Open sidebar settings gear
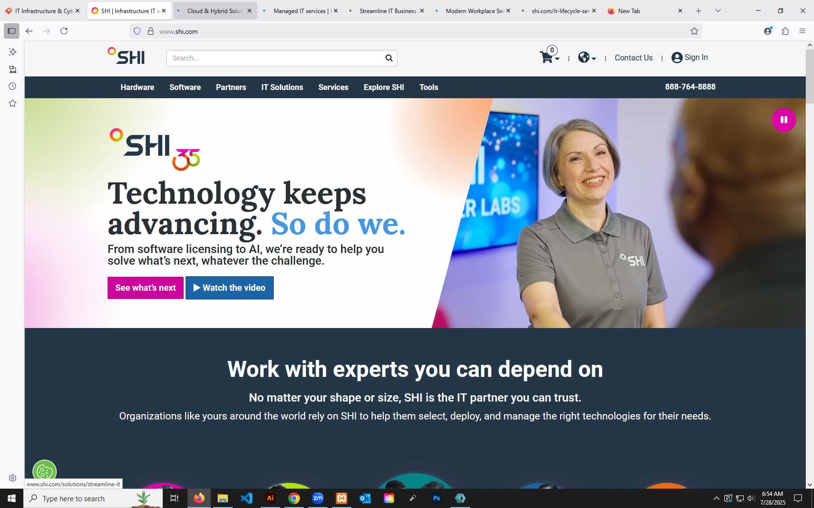The height and width of the screenshot is (508, 814). click(x=13, y=478)
